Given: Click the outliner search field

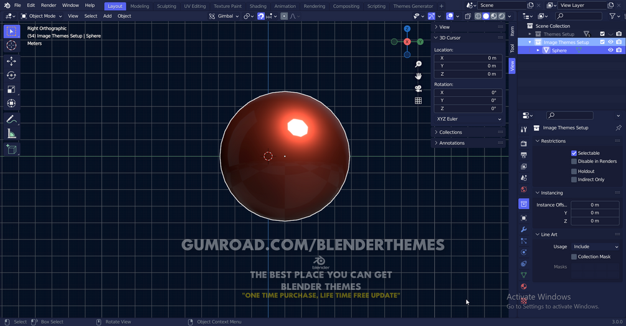Looking at the screenshot, I should tap(579, 16).
